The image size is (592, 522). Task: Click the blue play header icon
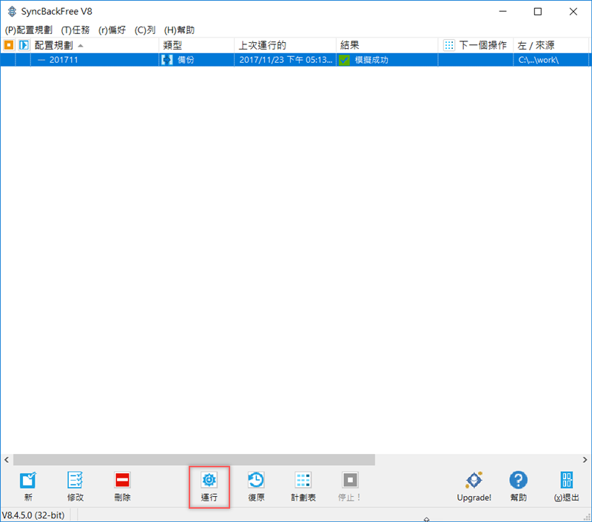click(x=24, y=45)
